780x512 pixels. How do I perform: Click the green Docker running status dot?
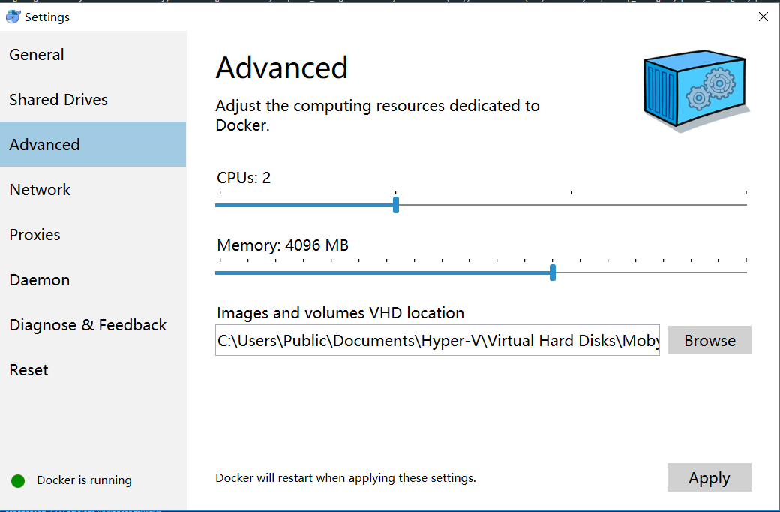pos(19,480)
